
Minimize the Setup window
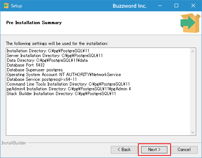(160, 5)
